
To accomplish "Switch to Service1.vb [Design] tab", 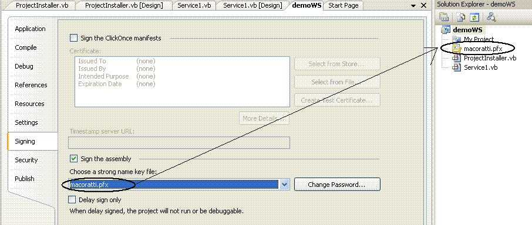I will pyautogui.click(x=252, y=5).
